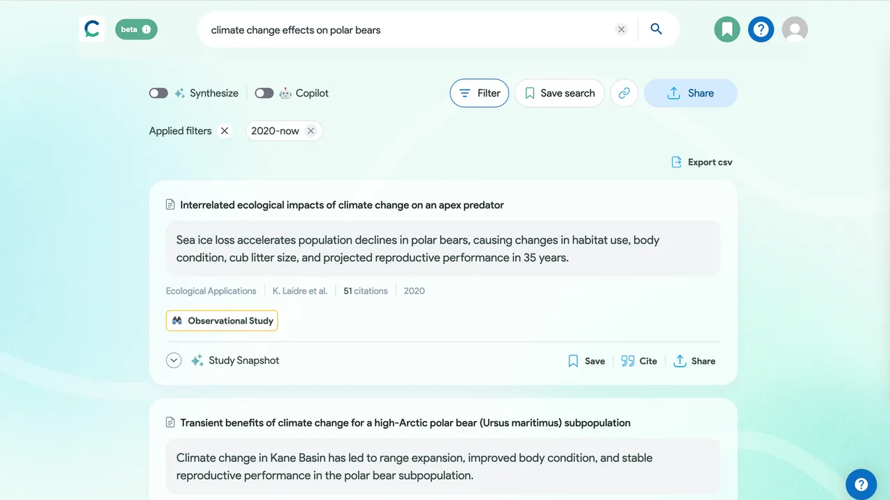Remove the 2020-now filter chip
Image resolution: width=890 pixels, height=500 pixels.
click(311, 131)
